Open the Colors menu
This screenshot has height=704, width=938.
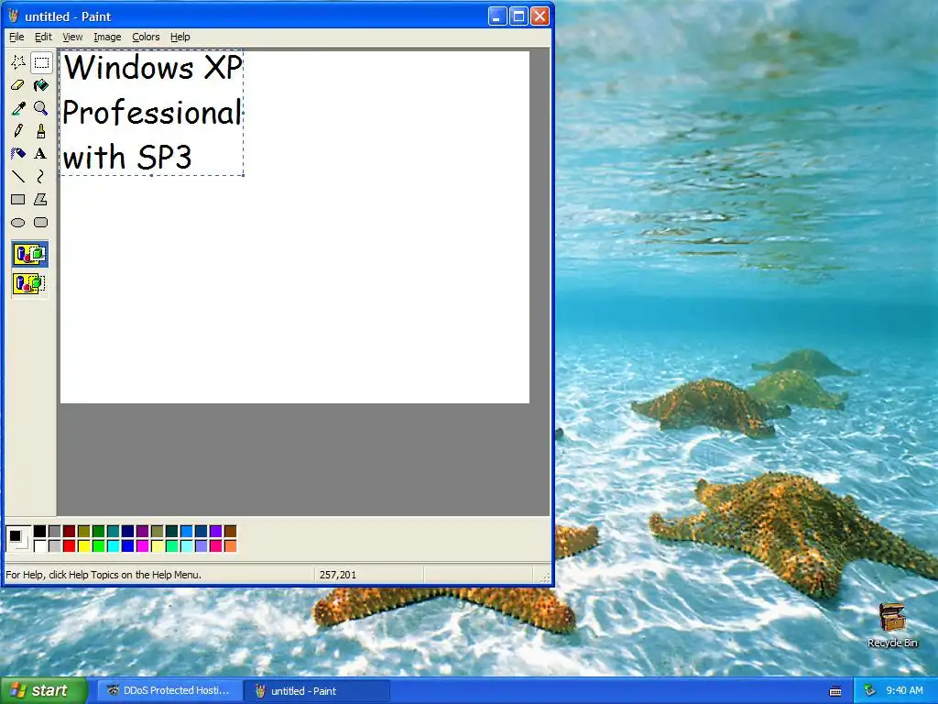coord(146,37)
